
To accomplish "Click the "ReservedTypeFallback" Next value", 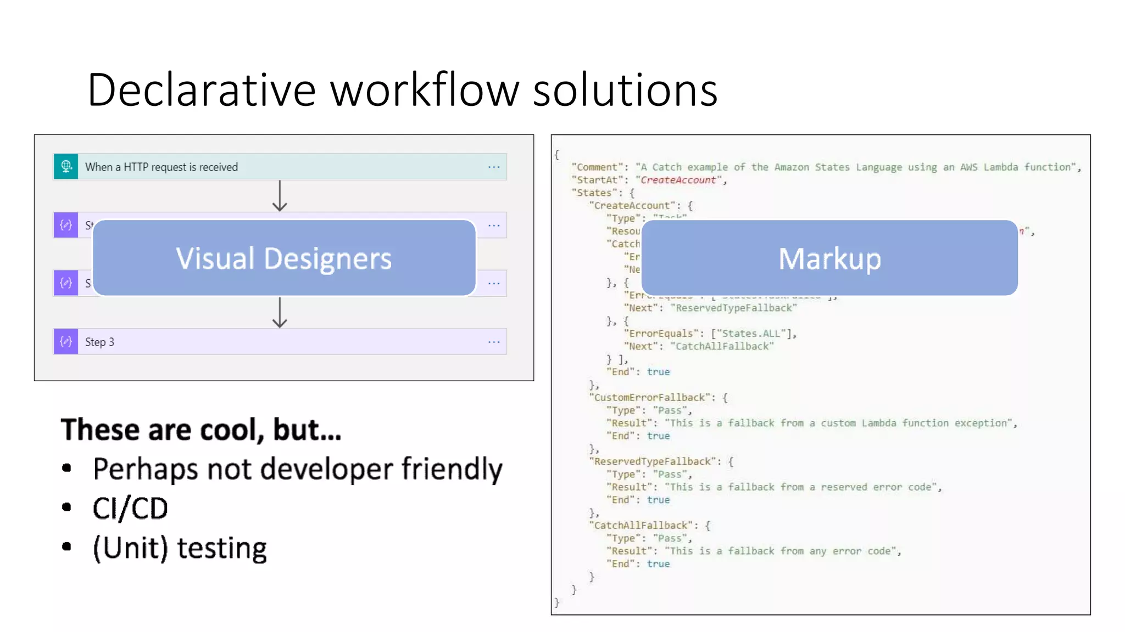I will [733, 308].
